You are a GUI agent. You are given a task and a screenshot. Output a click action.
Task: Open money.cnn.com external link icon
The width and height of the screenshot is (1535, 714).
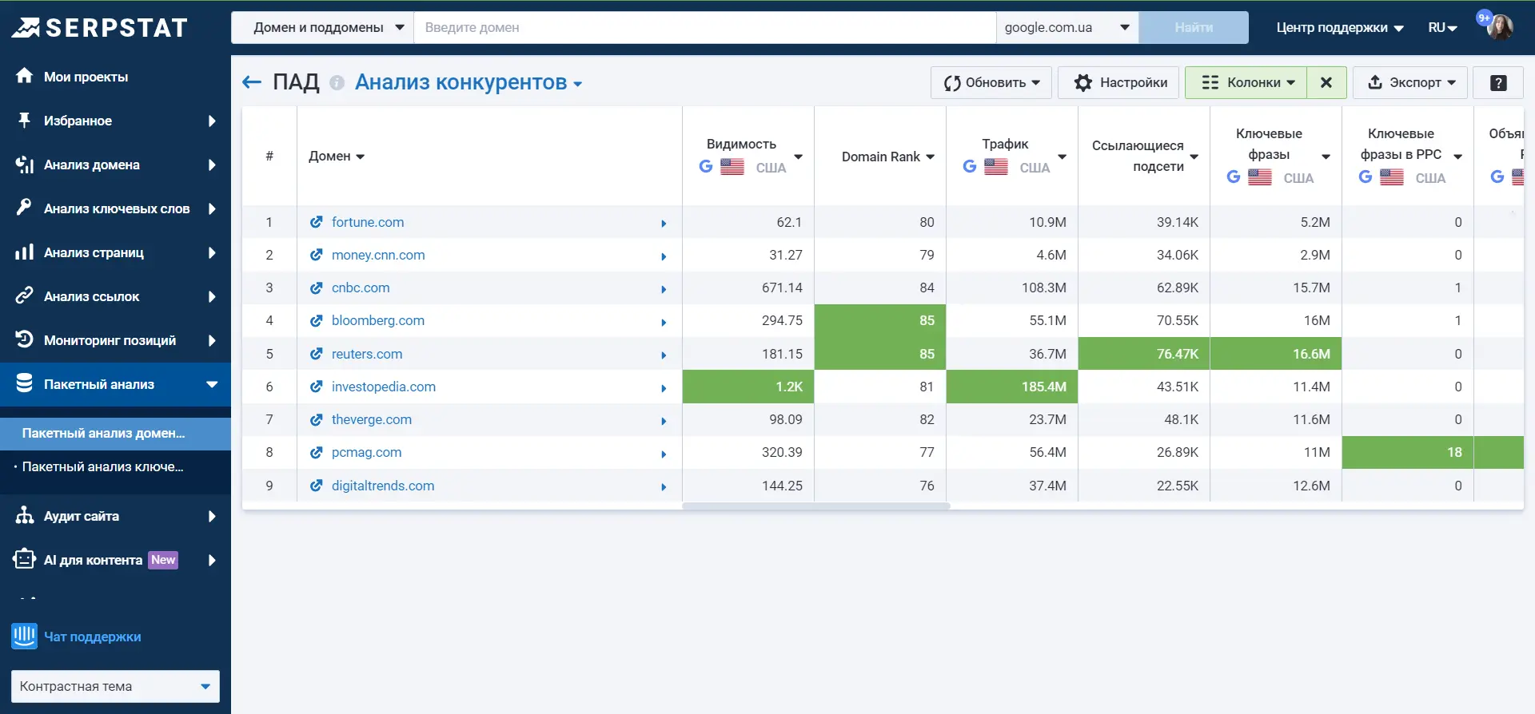point(317,255)
